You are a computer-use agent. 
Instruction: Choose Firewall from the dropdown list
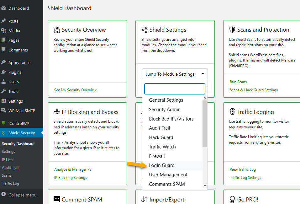point(157,156)
